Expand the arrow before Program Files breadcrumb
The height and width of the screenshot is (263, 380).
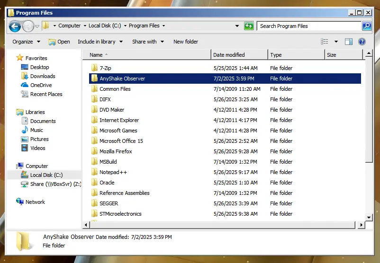(x=125, y=26)
